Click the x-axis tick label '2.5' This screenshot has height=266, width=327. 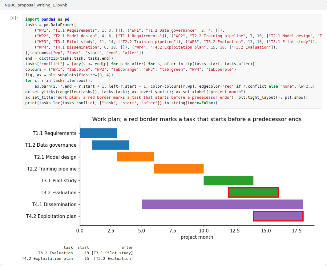point(111,231)
